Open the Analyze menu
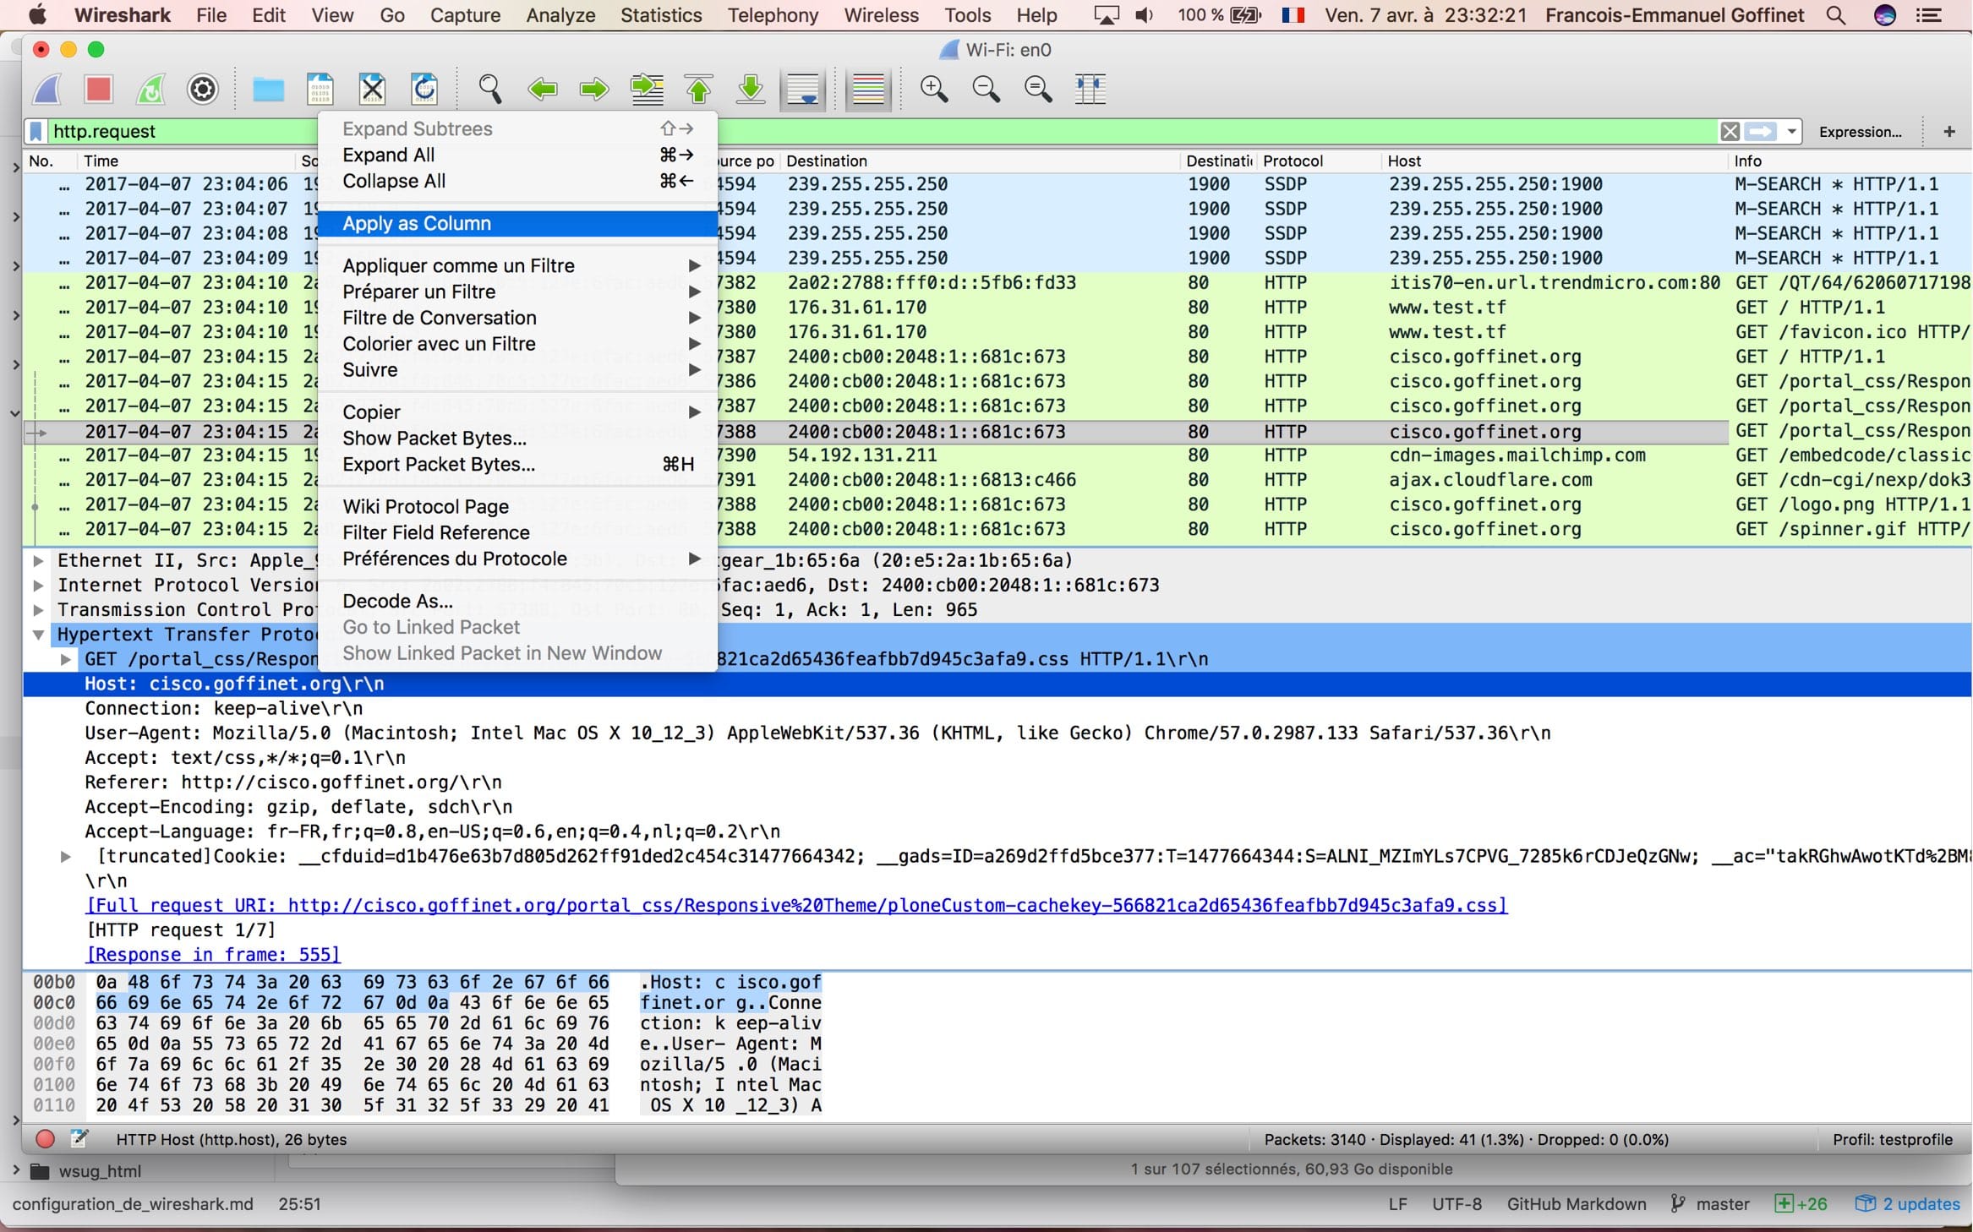Image resolution: width=1973 pixels, height=1232 pixels. click(x=560, y=15)
